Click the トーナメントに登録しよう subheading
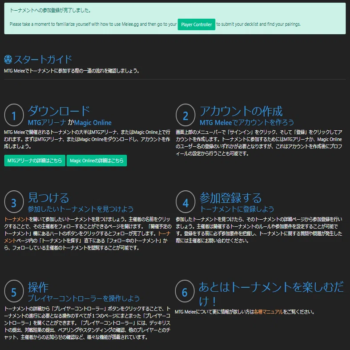Viewport: 350px width, 350px height. 237,209
